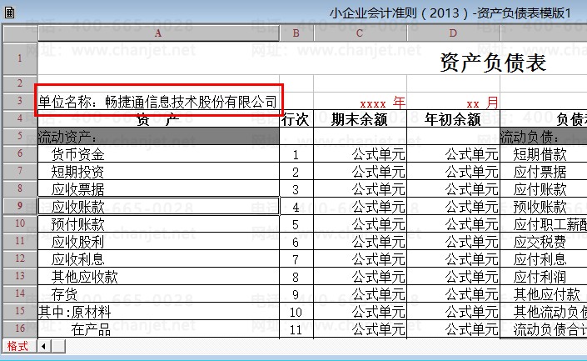Click the 期末余额 header cell
The height and width of the screenshot is (361, 587).
pyautogui.click(x=361, y=119)
